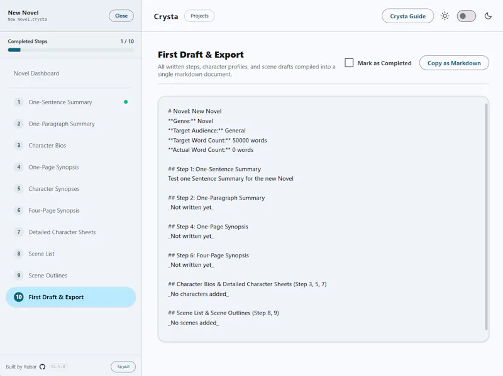This screenshot has width=503, height=376.
Task: Click '_No scenes added_' line
Action: (194, 323)
